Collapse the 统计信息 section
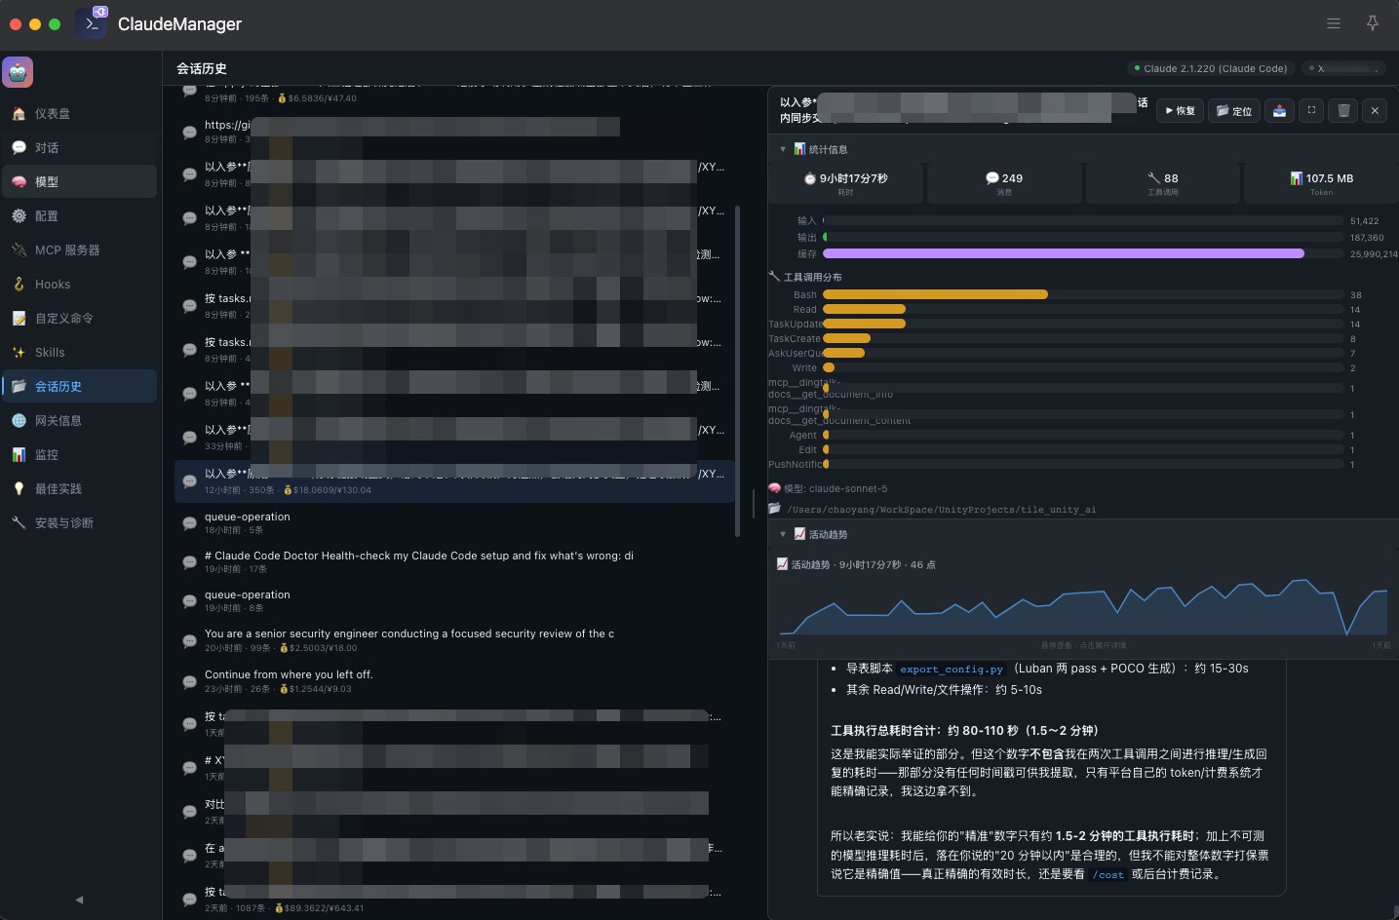 pyautogui.click(x=783, y=150)
